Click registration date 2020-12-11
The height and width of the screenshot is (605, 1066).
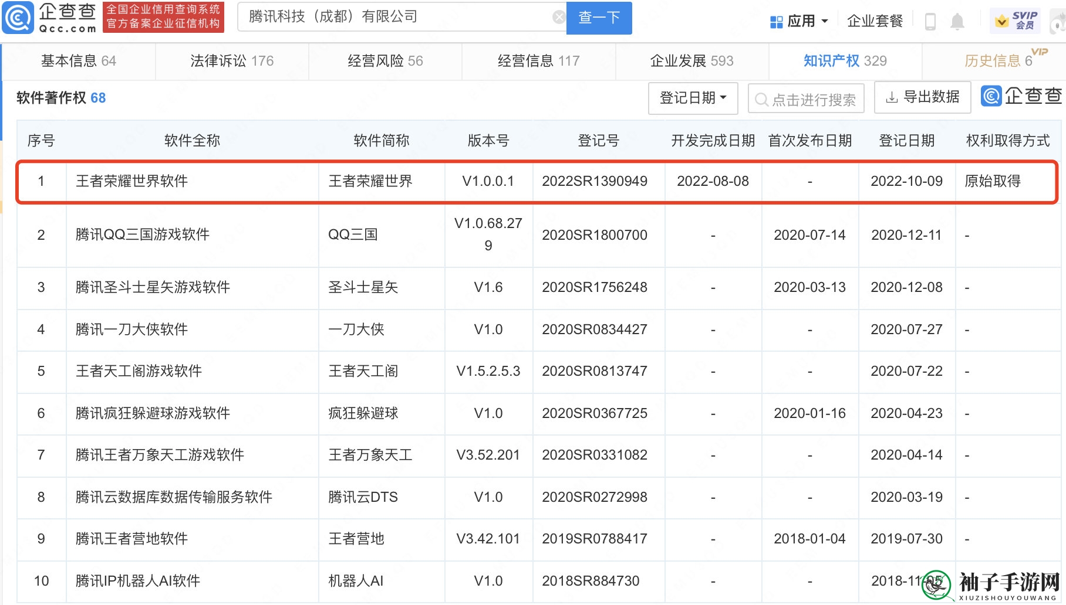[906, 235]
